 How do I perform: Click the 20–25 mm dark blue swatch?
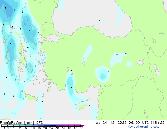[47, 126]
